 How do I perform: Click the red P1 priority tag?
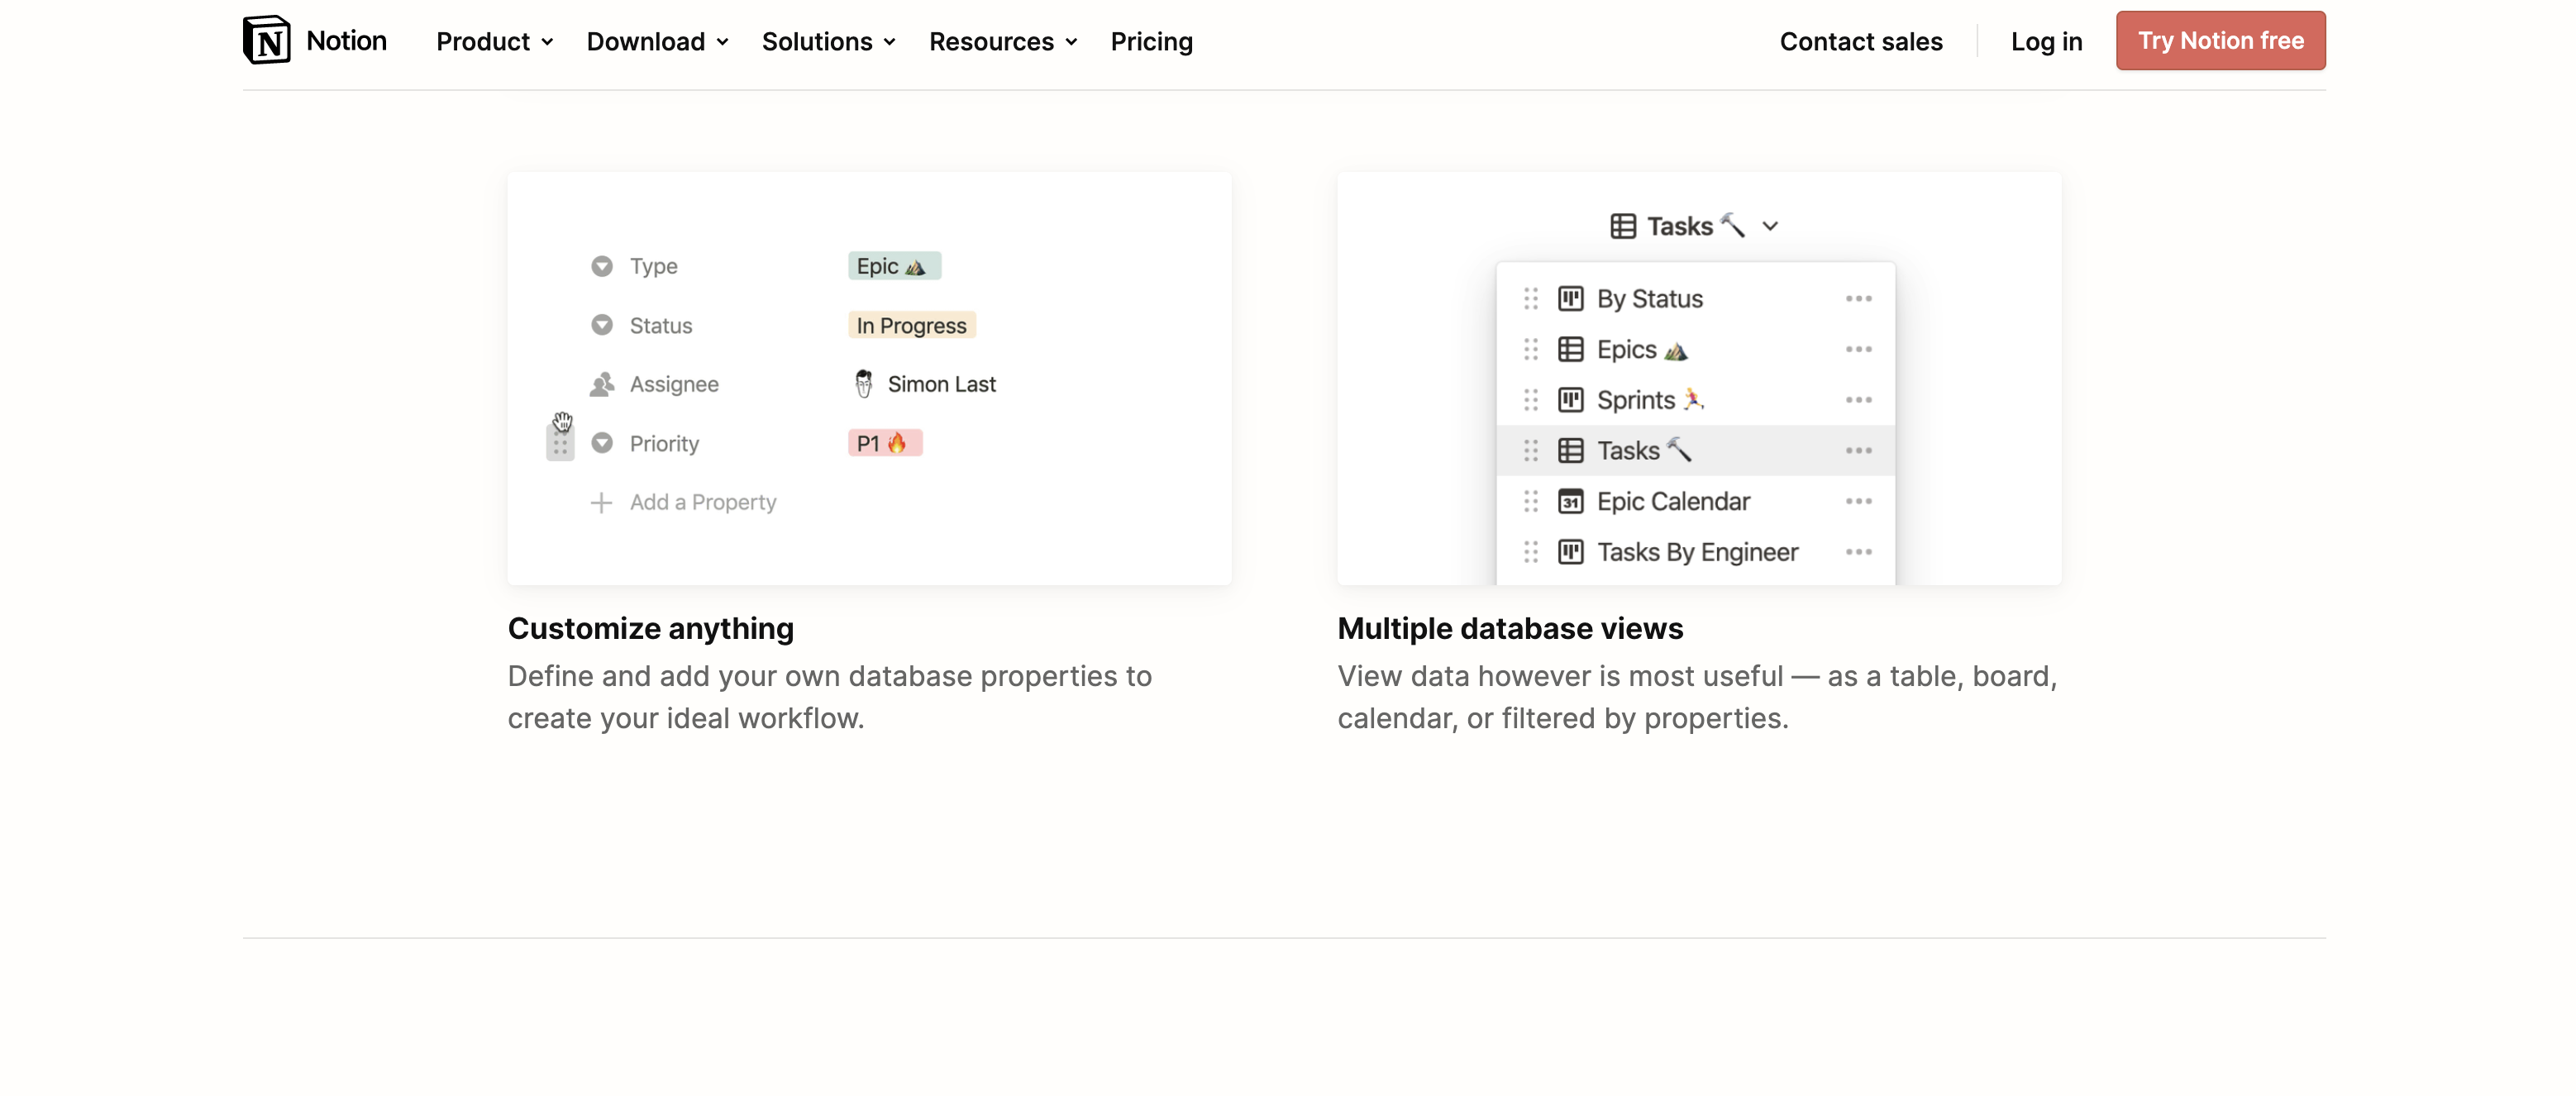[x=884, y=443]
